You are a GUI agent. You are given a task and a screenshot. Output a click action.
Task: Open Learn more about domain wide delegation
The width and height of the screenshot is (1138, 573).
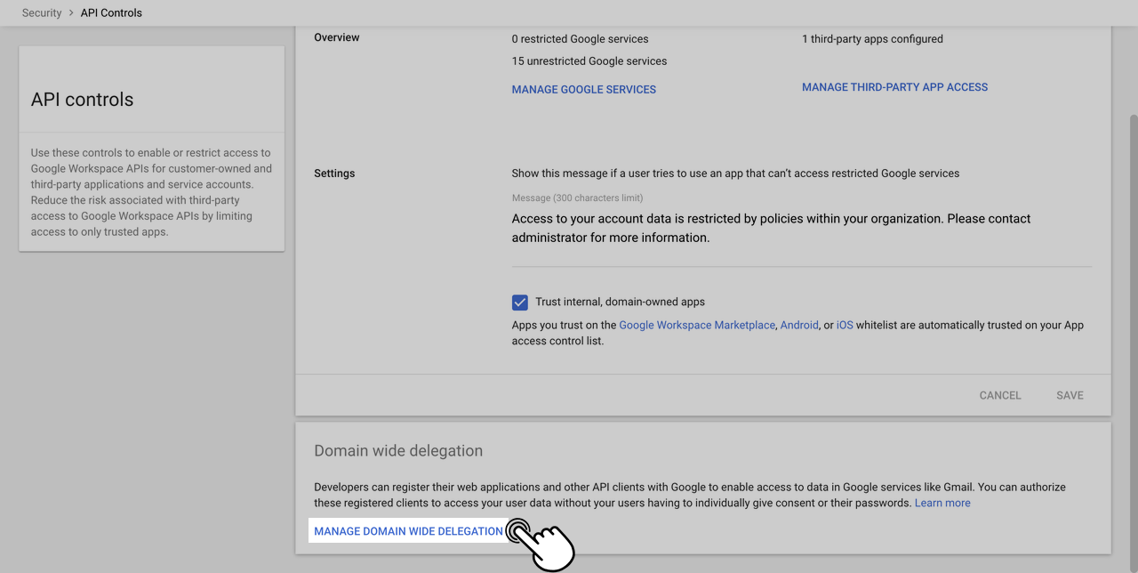tap(942, 504)
